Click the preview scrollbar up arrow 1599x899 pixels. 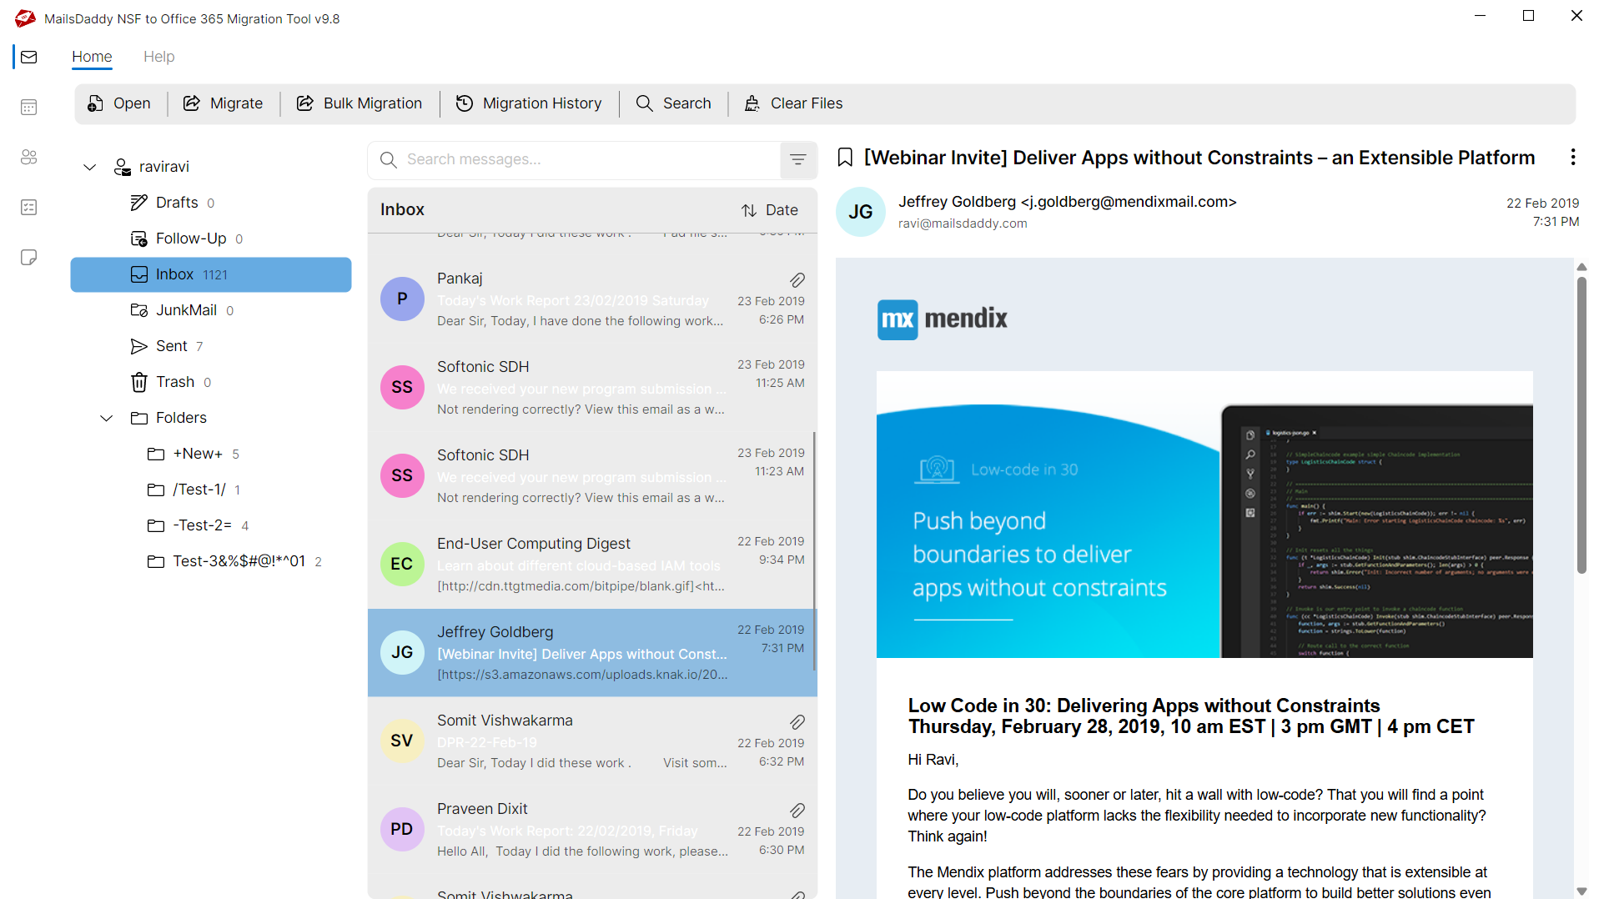click(1581, 267)
